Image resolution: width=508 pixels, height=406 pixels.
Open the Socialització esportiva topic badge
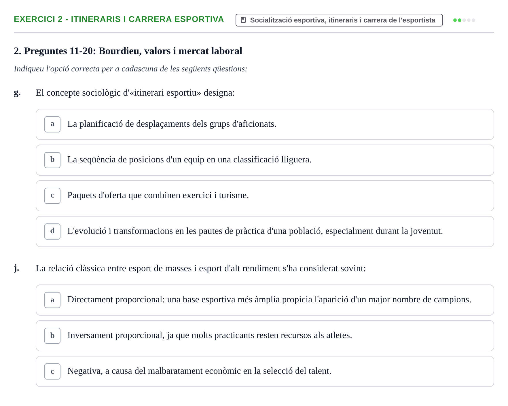[x=339, y=20]
